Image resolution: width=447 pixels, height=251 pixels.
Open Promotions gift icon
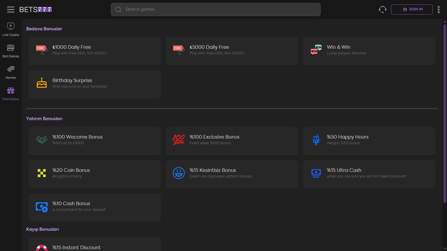coord(11,90)
